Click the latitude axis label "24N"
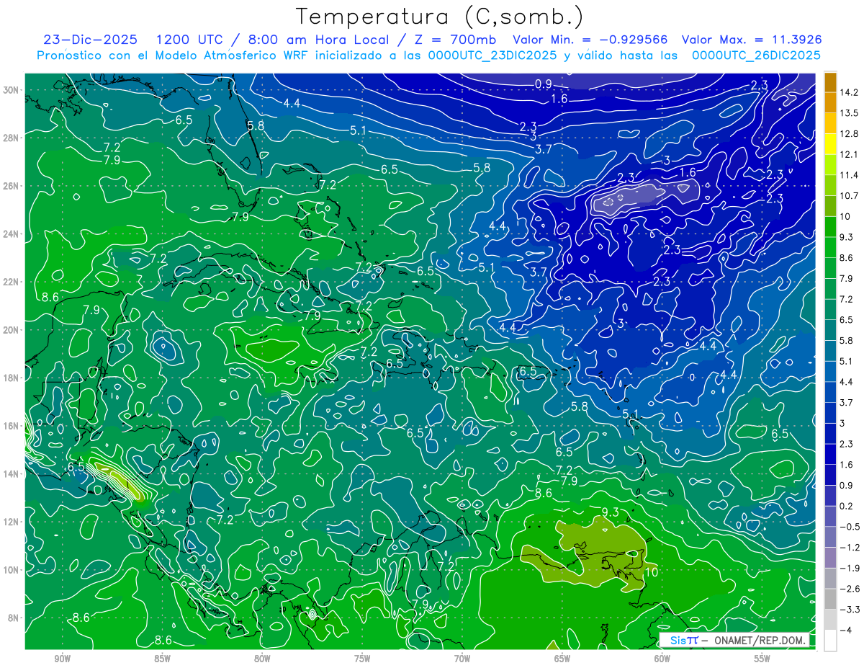The image size is (864, 668). pyautogui.click(x=12, y=234)
